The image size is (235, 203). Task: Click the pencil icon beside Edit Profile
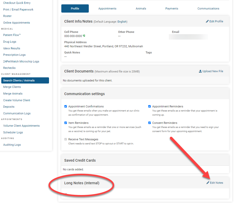click(x=207, y=21)
